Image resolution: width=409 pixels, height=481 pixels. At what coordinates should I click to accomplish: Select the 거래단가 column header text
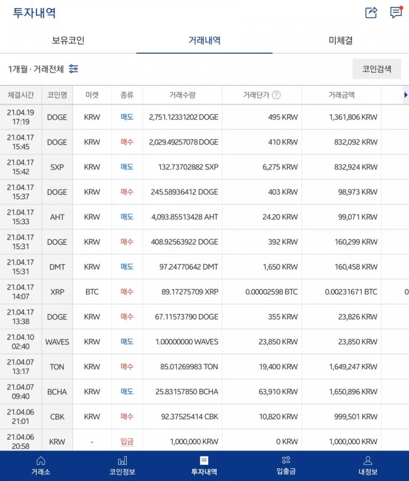256,95
